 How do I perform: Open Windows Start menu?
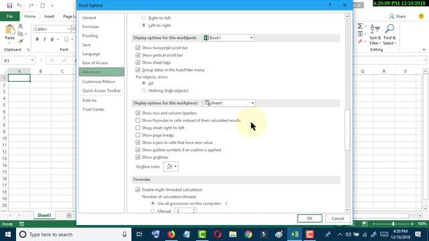7,234
